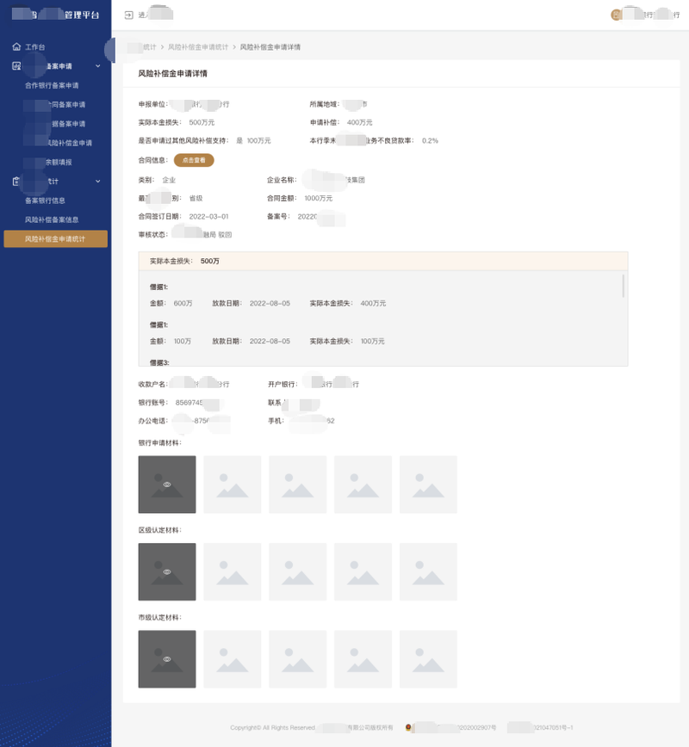Screen dimensions: 689x747
Task: Open third 市级认定材料 image thumbnail
Action: [x=297, y=659]
